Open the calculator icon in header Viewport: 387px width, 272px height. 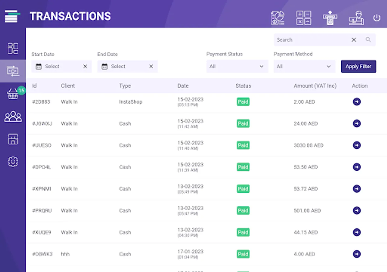pyautogui.click(x=304, y=18)
